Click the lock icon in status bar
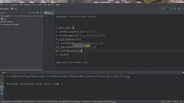The height and width of the screenshot is (103, 184). [181, 102]
